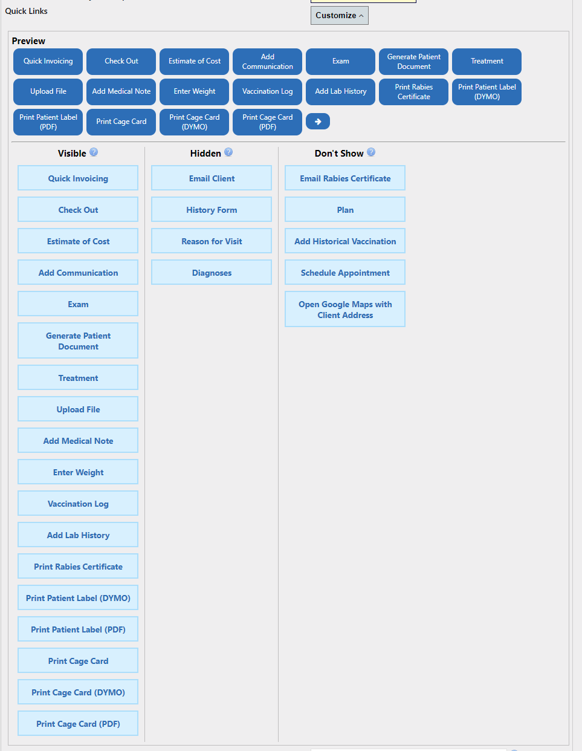Select Estimate of Cost in Visible list
The height and width of the screenshot is (751, 582).
78,241
